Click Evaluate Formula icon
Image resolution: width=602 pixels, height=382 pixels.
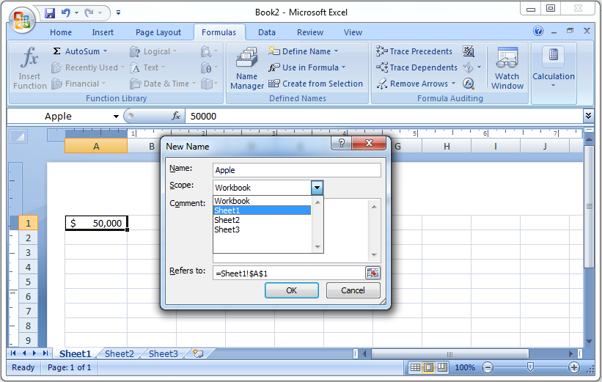point(469,84)
